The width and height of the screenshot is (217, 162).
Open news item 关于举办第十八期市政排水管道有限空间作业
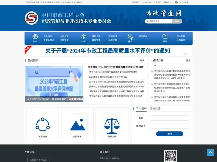point(115,96)
